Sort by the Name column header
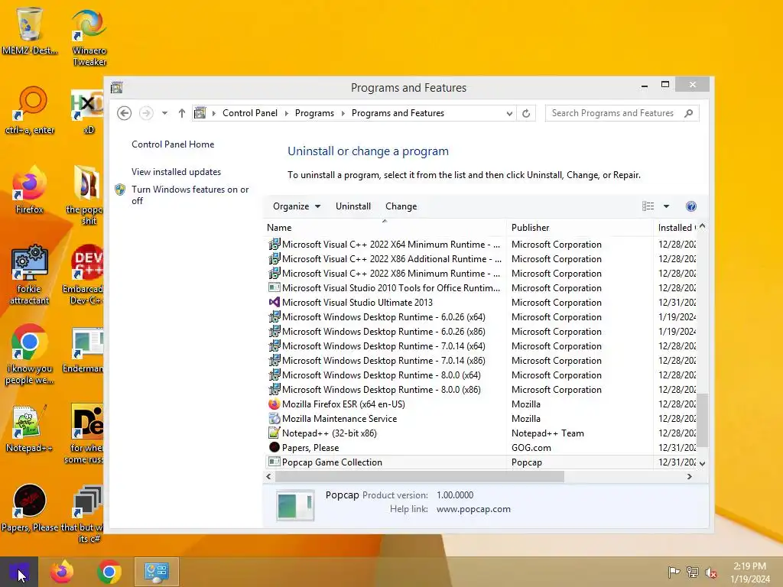This screenshot has height=587, width=783. coord(385,228)
